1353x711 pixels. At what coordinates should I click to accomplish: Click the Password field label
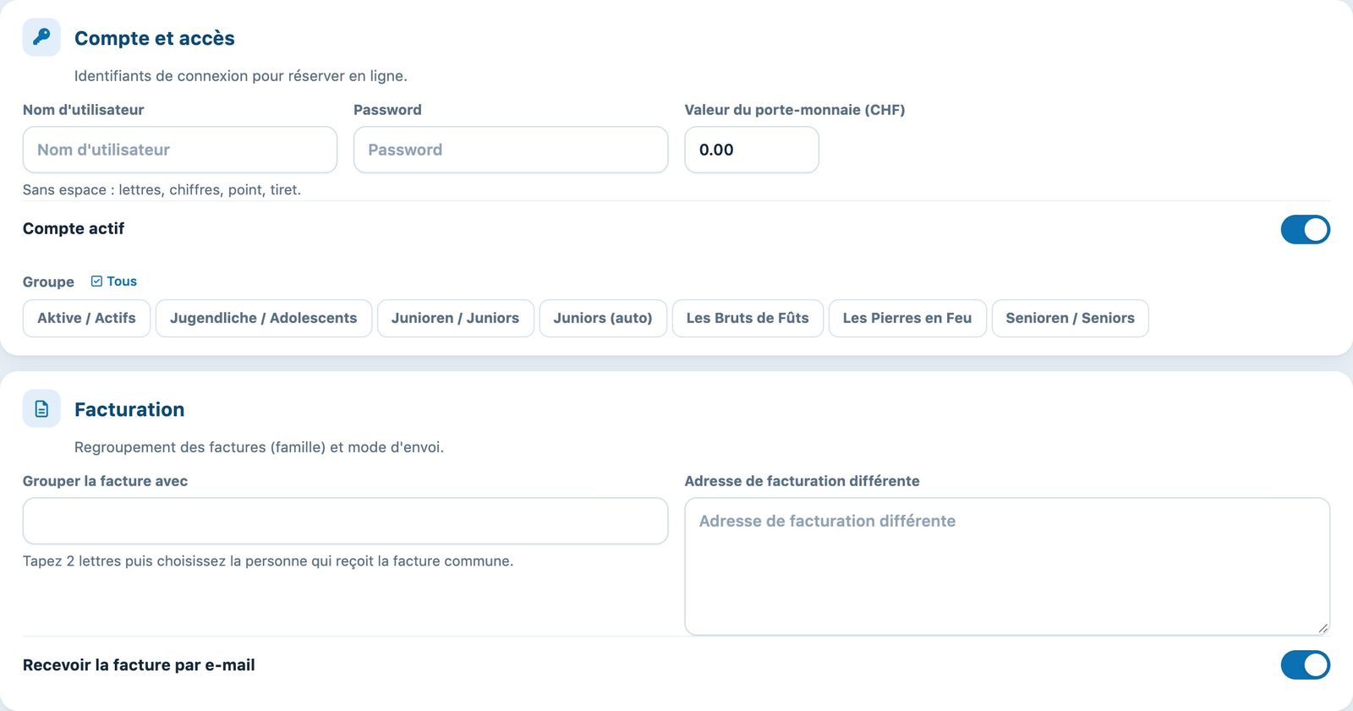[x=387, y=110]
